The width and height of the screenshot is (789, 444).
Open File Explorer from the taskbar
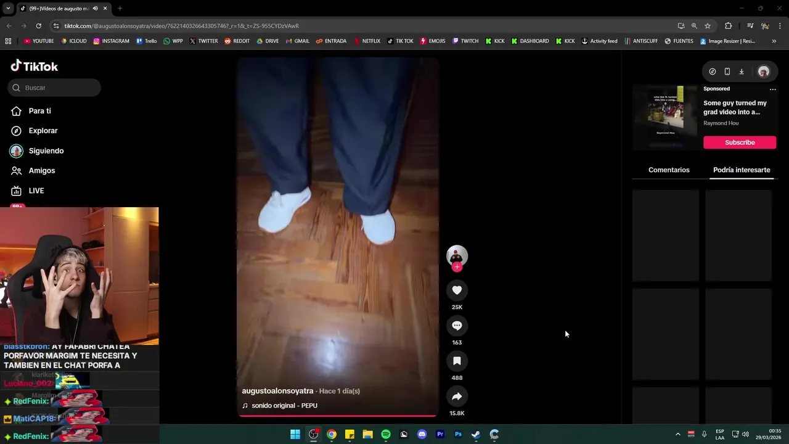coord(367,434)
